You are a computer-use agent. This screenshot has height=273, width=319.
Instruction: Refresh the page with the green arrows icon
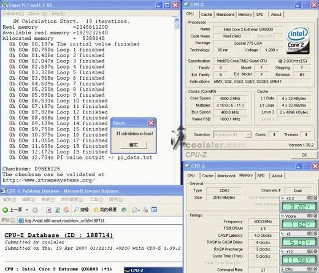[57, 210]
